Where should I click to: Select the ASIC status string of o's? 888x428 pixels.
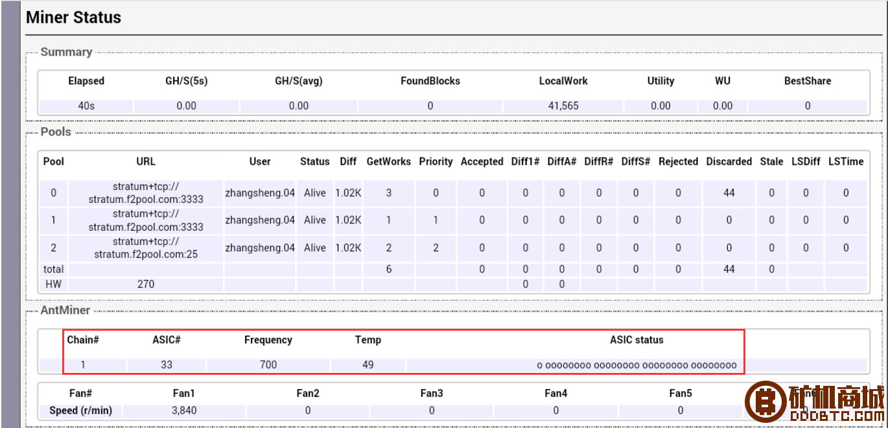coord(637,365)
